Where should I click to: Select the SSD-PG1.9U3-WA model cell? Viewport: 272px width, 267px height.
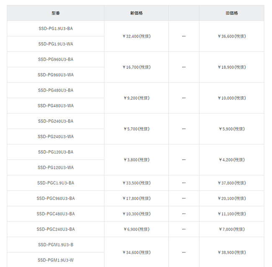point(56,44)
